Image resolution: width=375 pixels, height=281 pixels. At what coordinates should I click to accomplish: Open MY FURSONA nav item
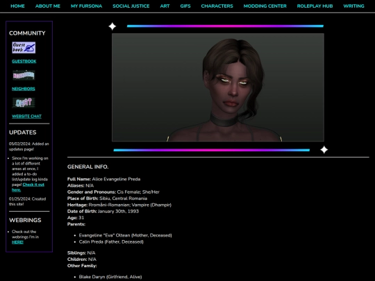(86, 6)
